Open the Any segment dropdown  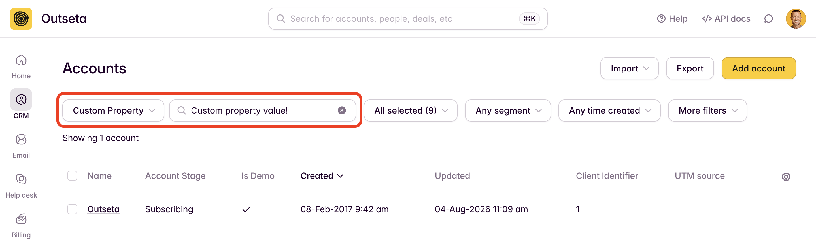click(x=508, y=110)
